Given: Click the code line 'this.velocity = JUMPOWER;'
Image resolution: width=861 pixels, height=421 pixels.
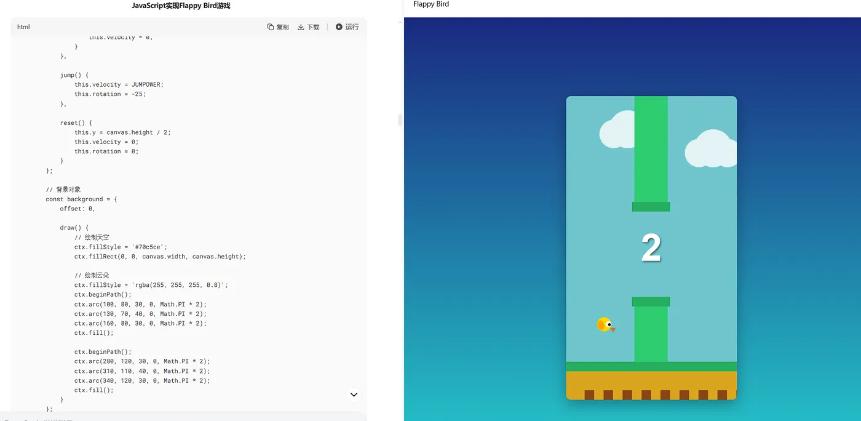Looking at the screenshot, I should [119, 84].
